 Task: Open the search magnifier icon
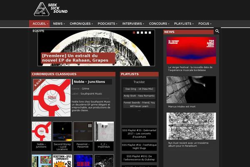217,31
